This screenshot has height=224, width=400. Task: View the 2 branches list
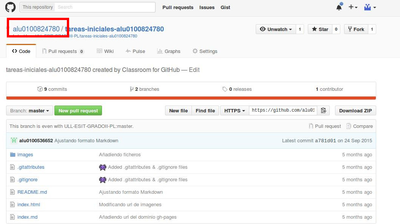pos(144,89)
